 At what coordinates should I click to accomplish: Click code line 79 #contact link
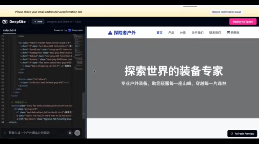point(46,59)
